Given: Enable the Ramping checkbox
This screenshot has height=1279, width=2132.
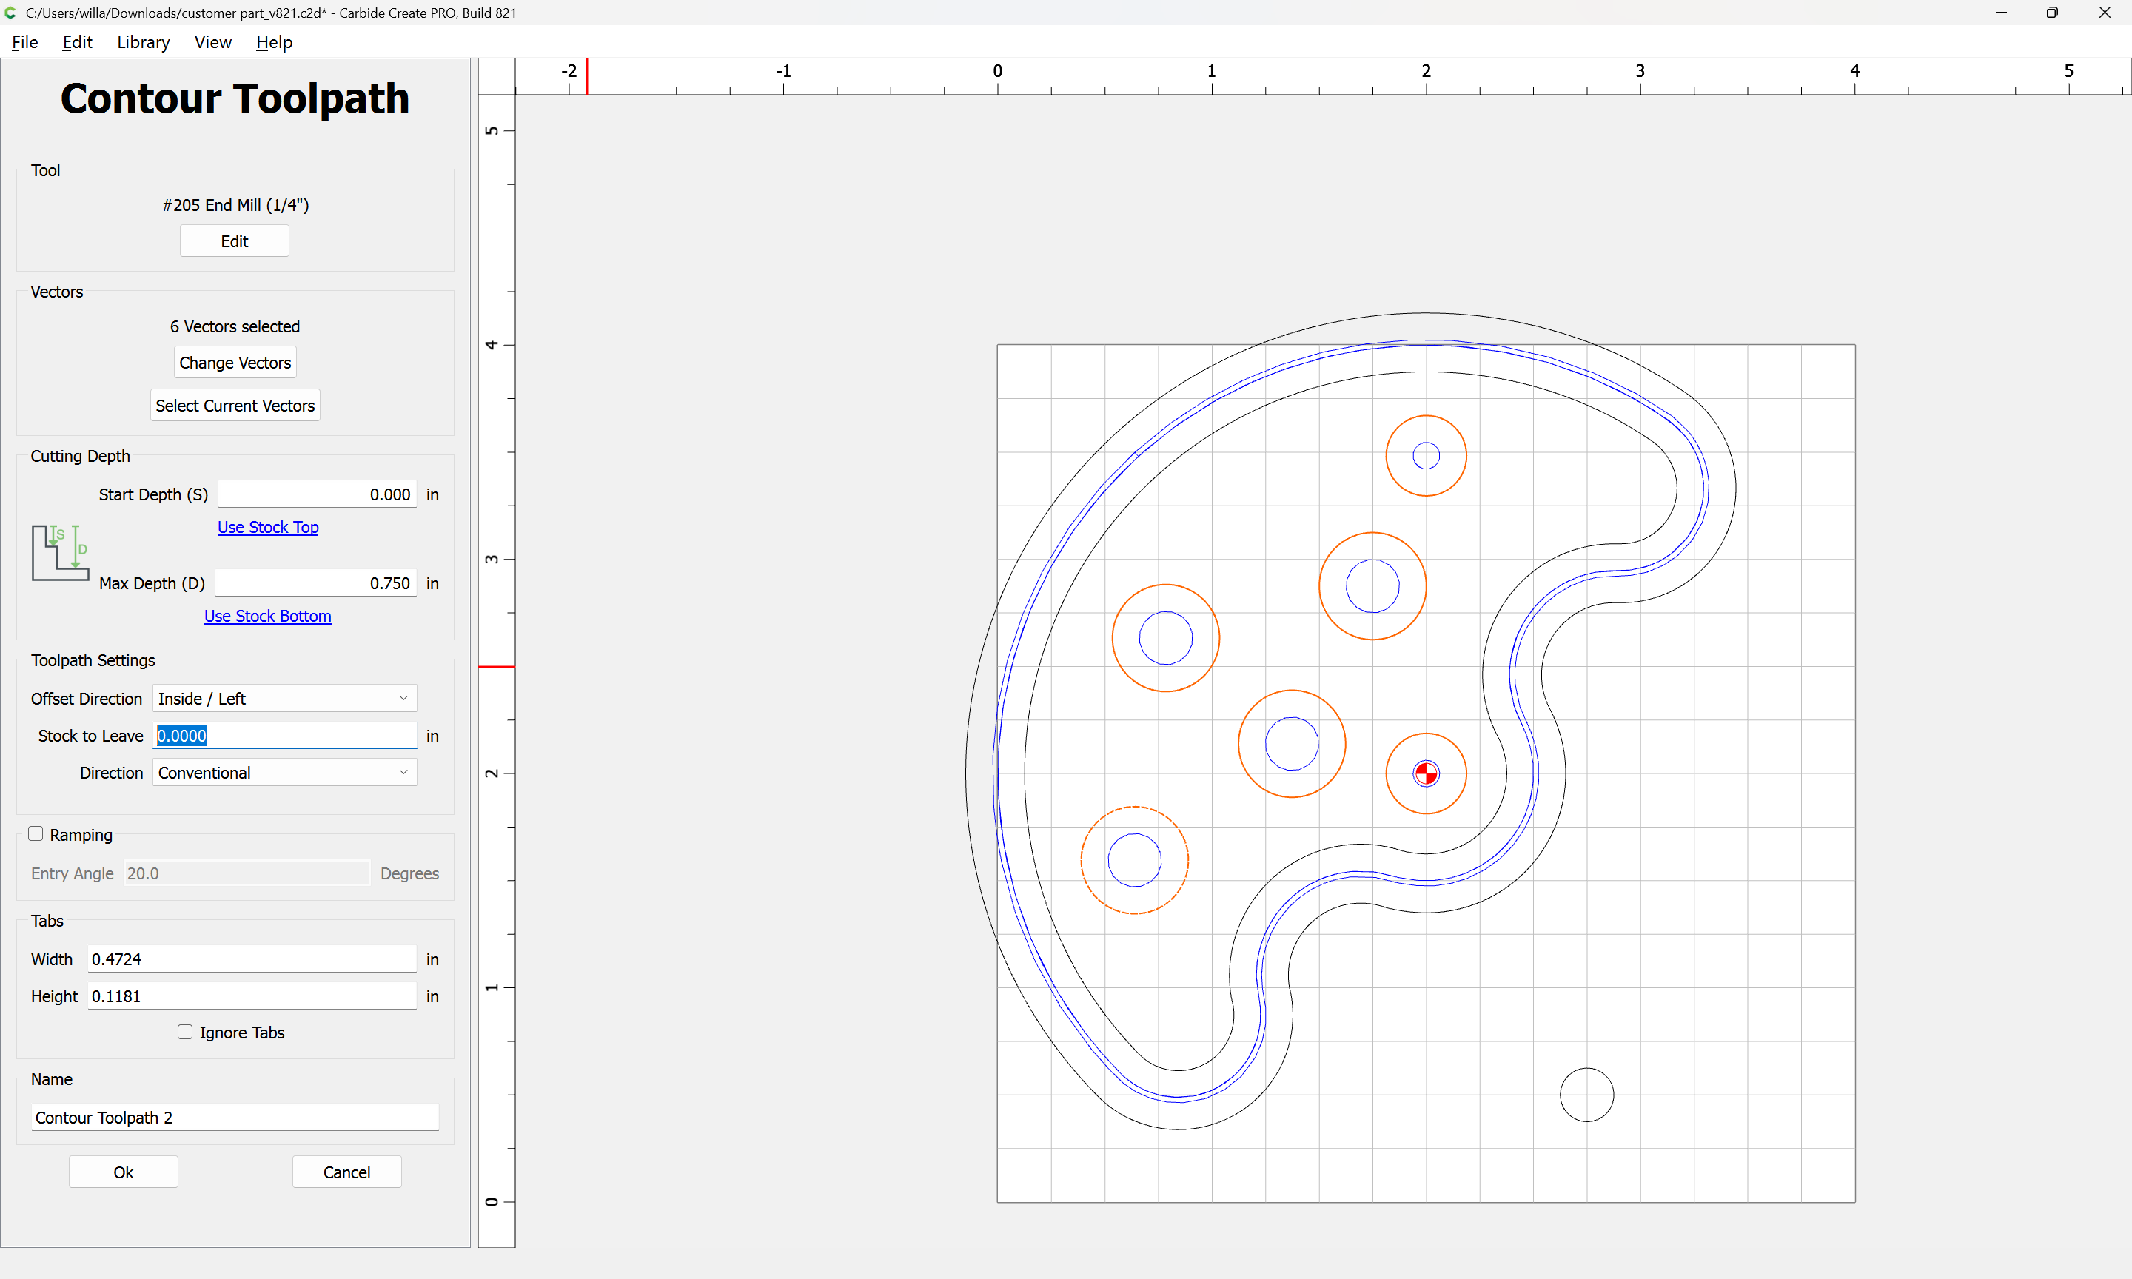Looking at the screenshot, I should pos(36,833).
